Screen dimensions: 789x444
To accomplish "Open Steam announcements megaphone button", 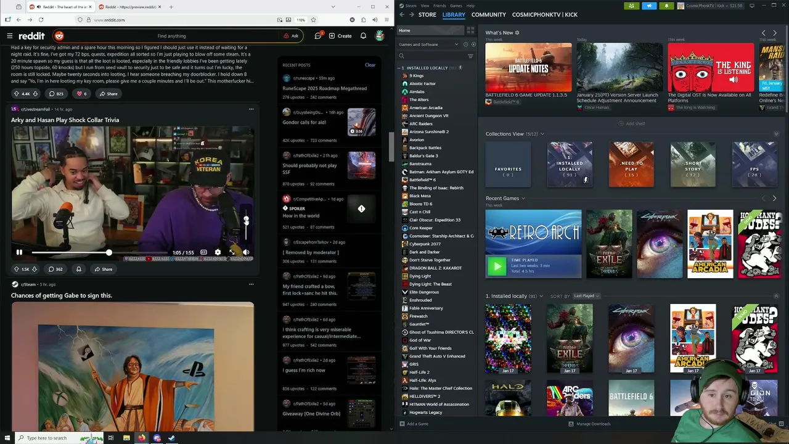I will [649, 6].
